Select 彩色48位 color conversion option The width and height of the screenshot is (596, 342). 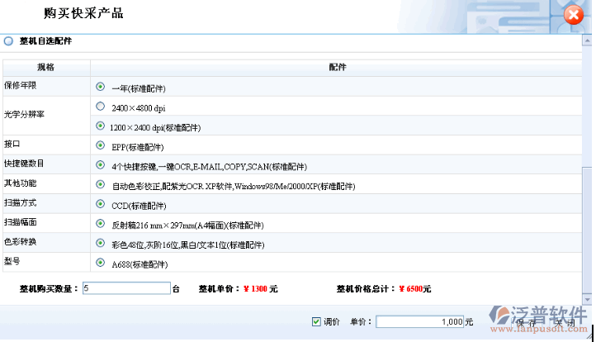click(x=101, y=244)
